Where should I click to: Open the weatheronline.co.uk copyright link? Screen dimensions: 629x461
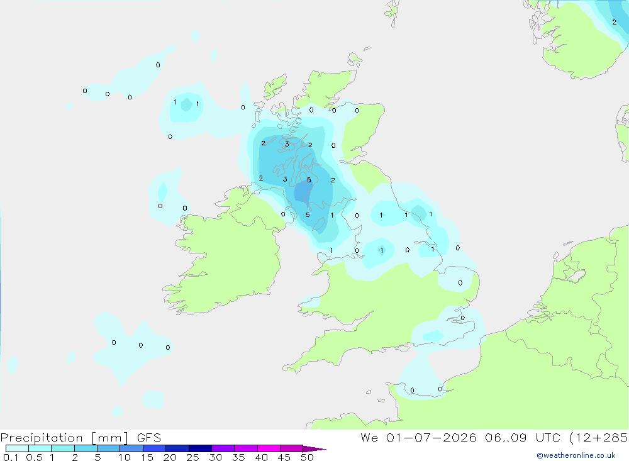click(x=576, y=455)
